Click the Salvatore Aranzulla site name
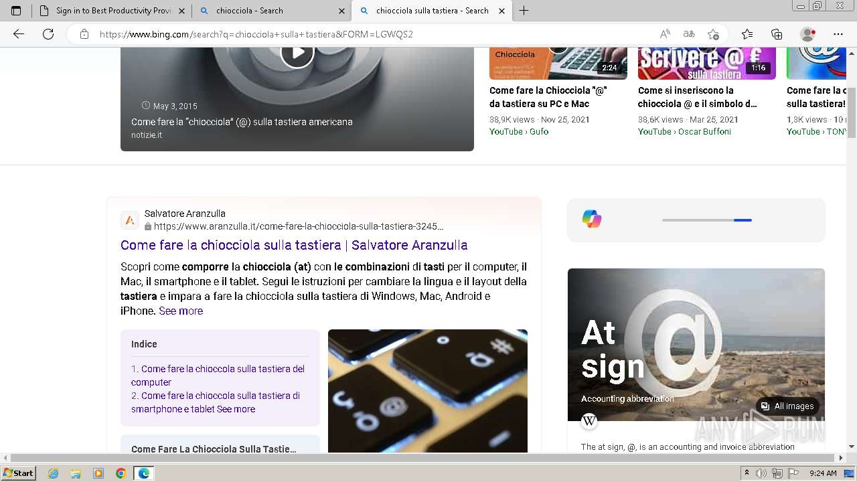 tap(185, 214)
